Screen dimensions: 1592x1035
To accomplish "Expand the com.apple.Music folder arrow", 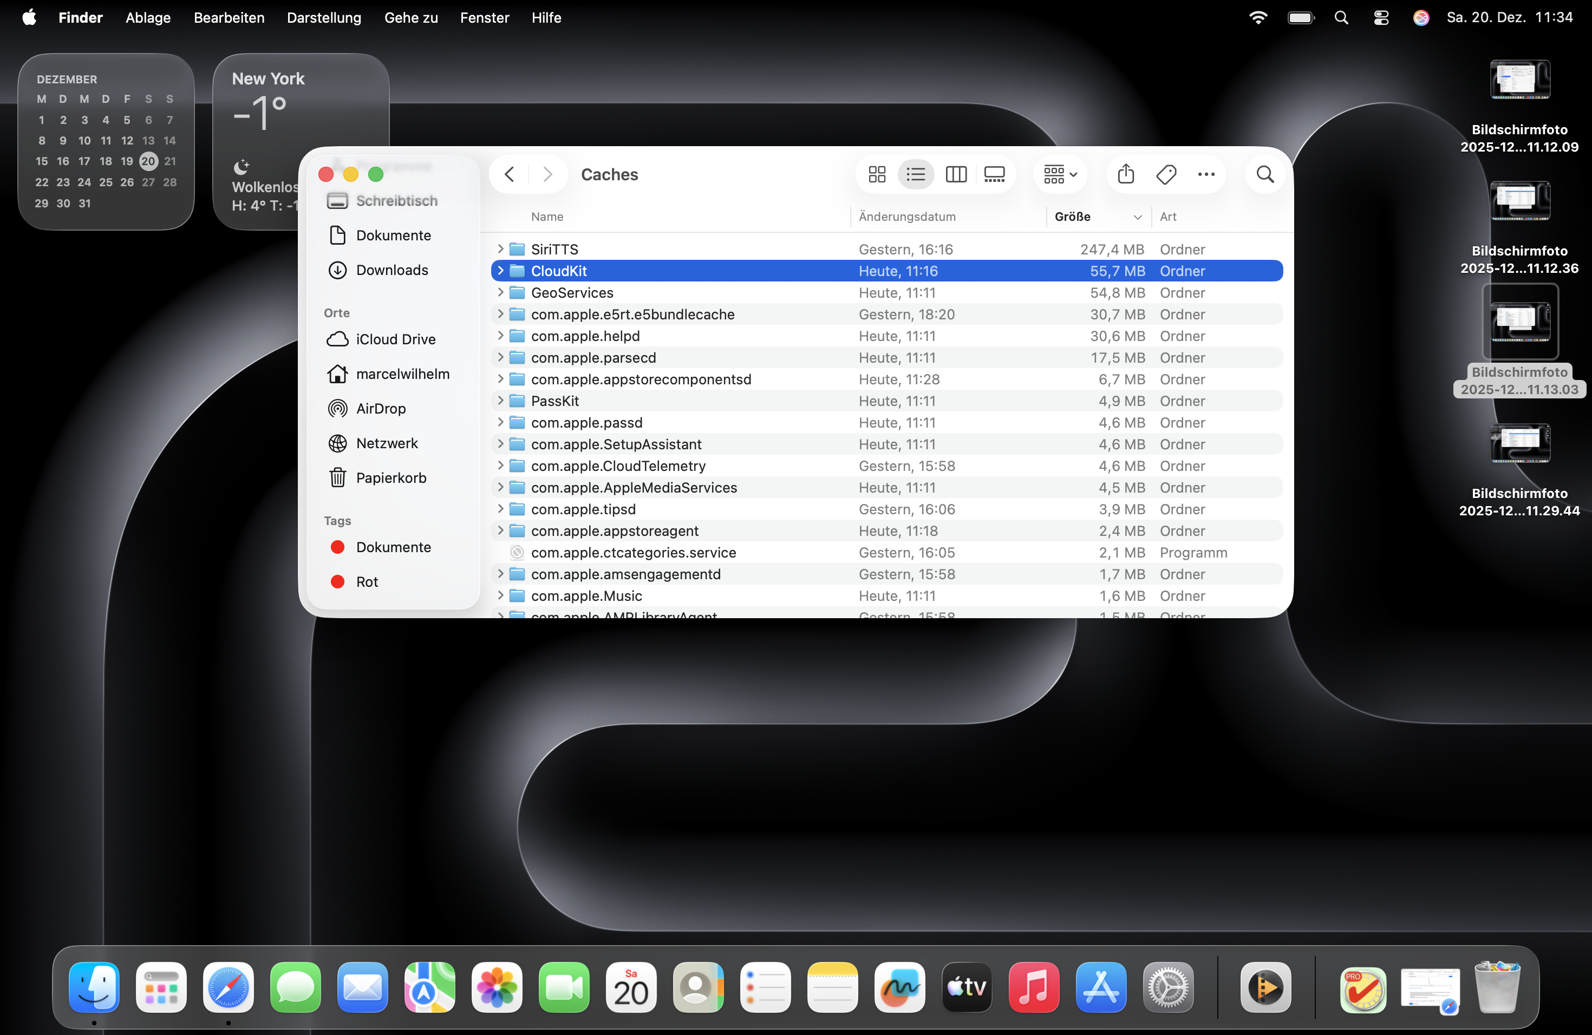I will tap(500, 595).
